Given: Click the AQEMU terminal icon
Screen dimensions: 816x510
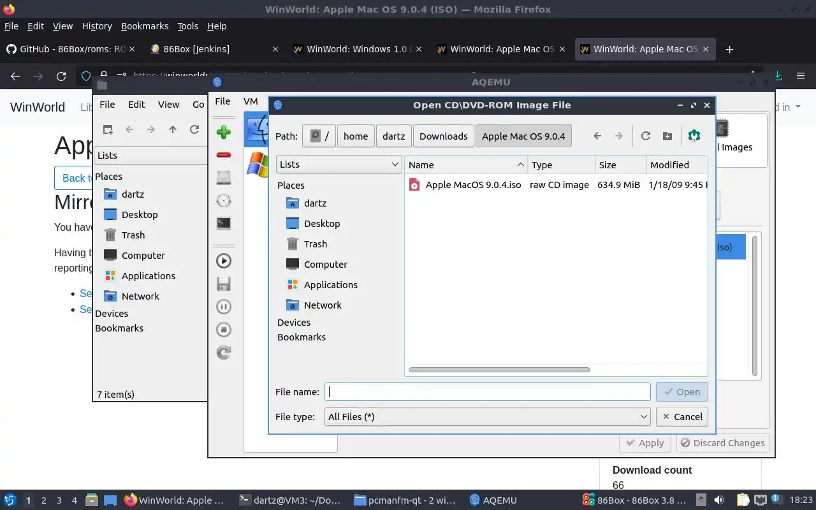Looking at the screenshot, I should pyautogui.click(x=223, y=223).
